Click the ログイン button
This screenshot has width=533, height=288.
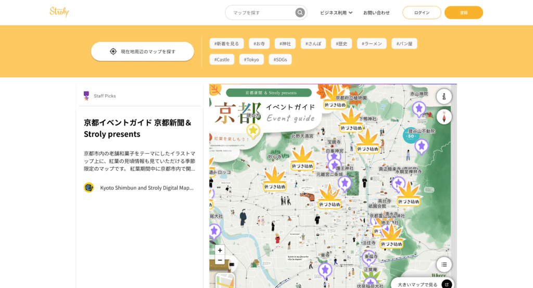click(422, 12)
